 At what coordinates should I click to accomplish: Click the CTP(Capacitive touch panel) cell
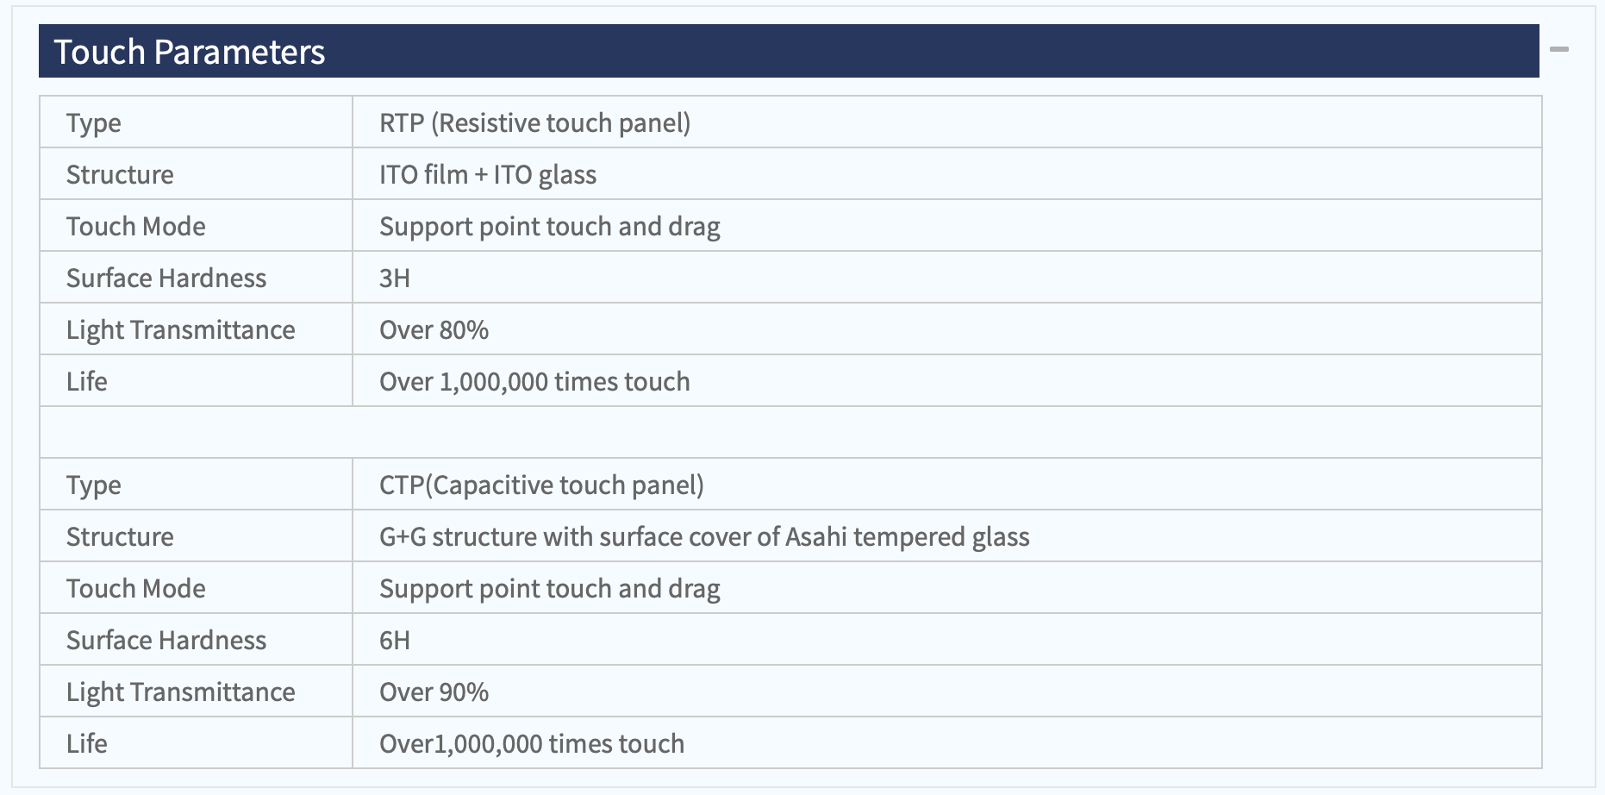tap(946, 485)
